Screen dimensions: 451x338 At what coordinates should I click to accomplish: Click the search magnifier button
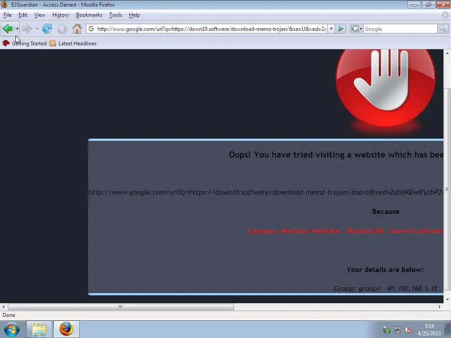tap(443, 29)
